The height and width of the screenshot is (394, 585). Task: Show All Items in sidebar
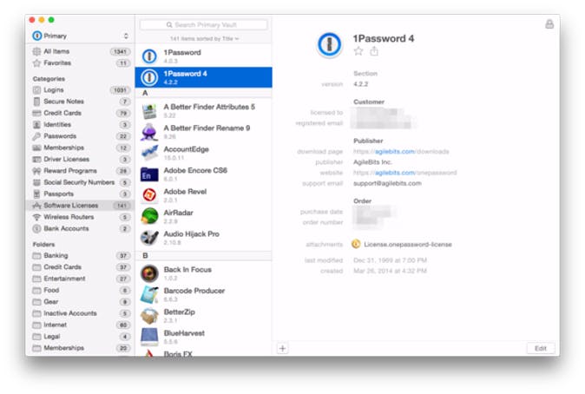click(x=80, y=51)
